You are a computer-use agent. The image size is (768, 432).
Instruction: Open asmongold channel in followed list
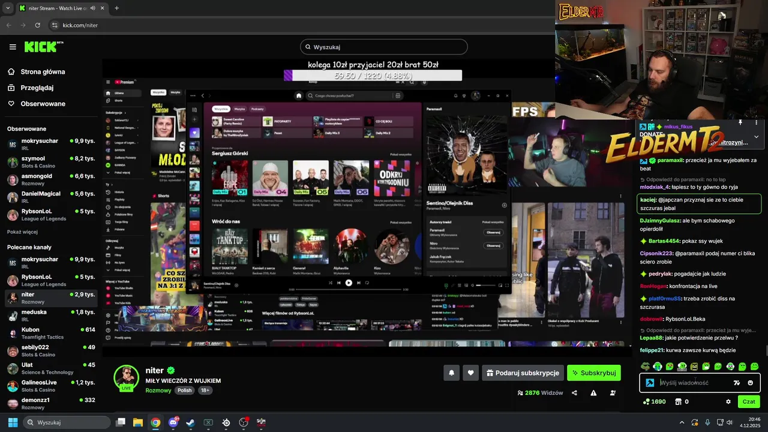(51, 179)
